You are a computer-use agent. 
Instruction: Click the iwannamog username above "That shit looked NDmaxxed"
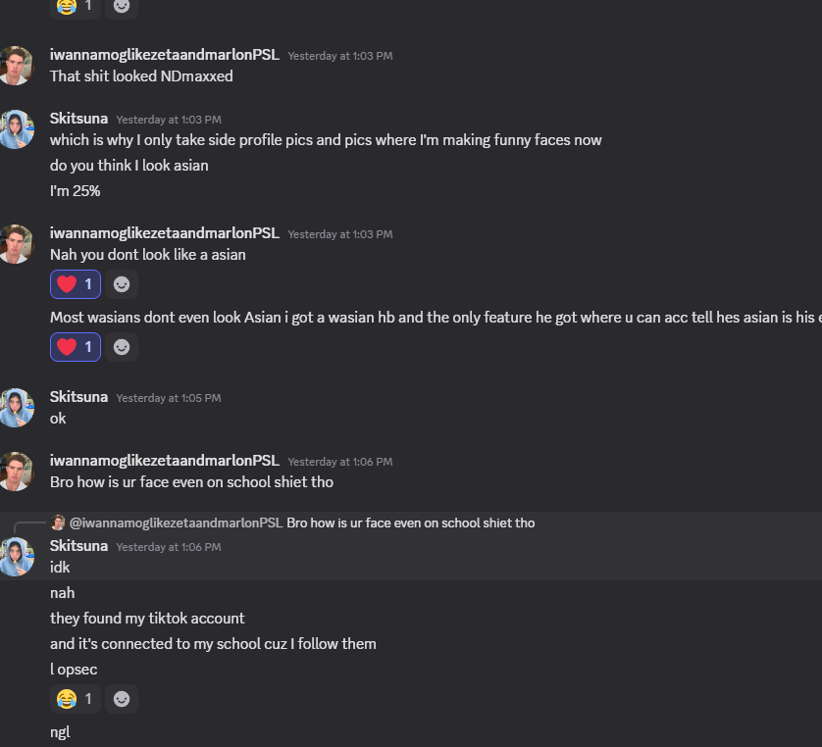164,55
